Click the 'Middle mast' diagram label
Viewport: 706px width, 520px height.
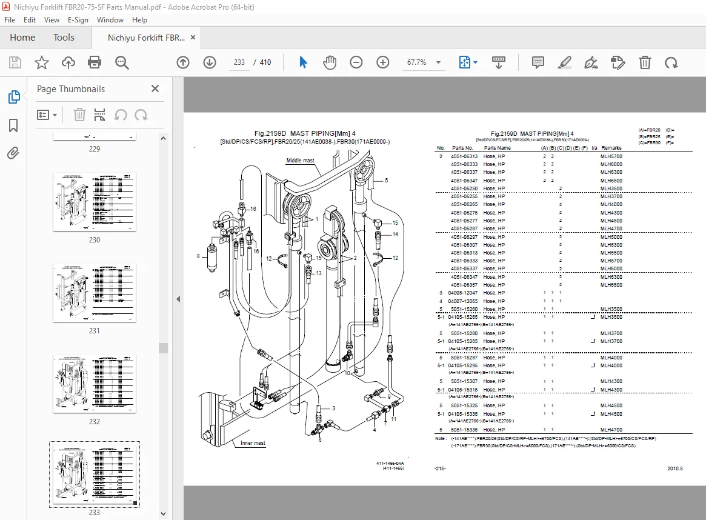tap(301, 160)
